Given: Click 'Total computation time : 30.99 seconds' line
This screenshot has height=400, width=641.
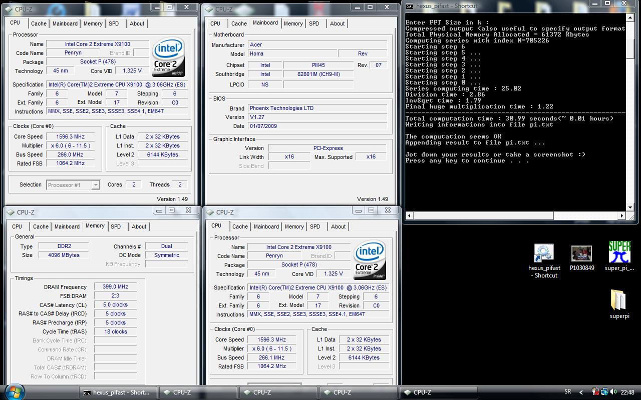Looking at the screenshot, I should click(509, 118).
